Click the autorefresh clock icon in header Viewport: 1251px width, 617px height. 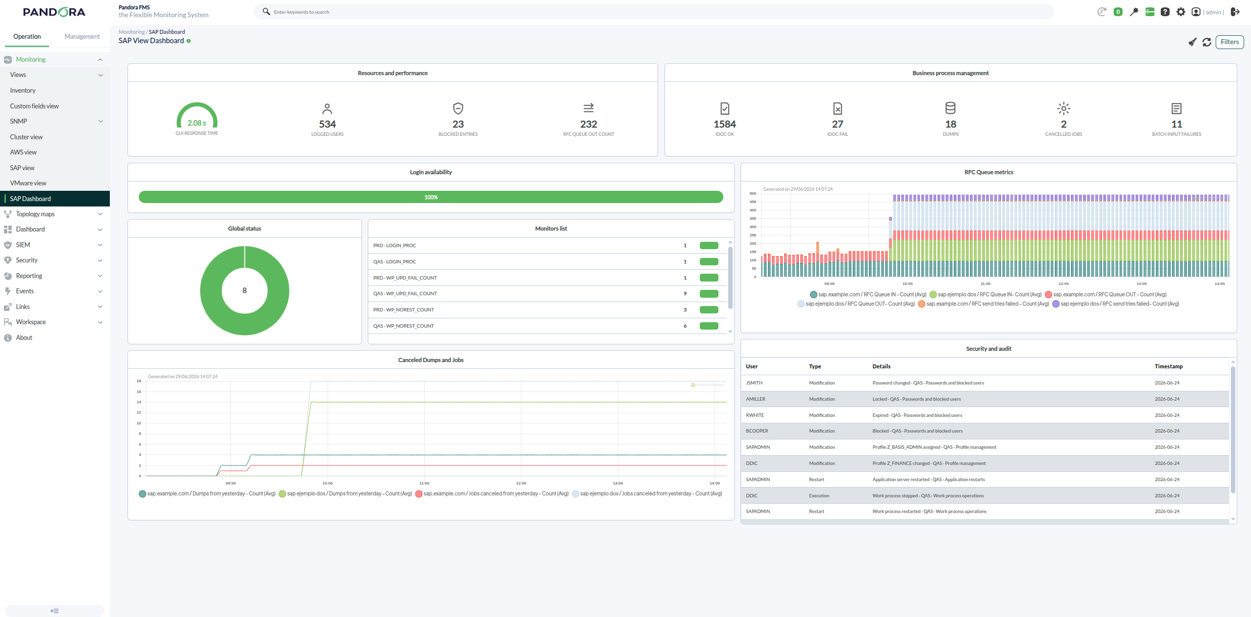coord(1102,12)
